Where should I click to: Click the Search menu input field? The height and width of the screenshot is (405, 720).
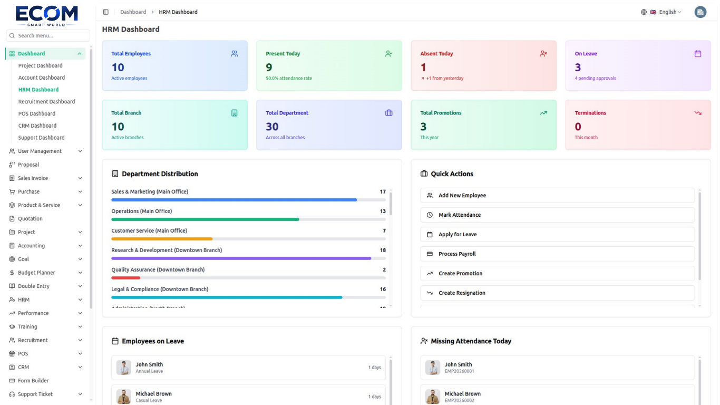(x=48, y=36)
